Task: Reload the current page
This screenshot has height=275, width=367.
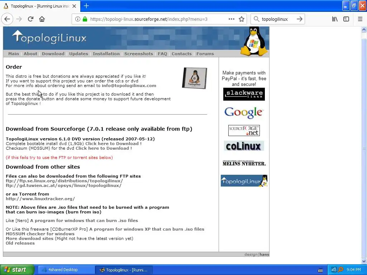Action: click(x=30, y=19)
